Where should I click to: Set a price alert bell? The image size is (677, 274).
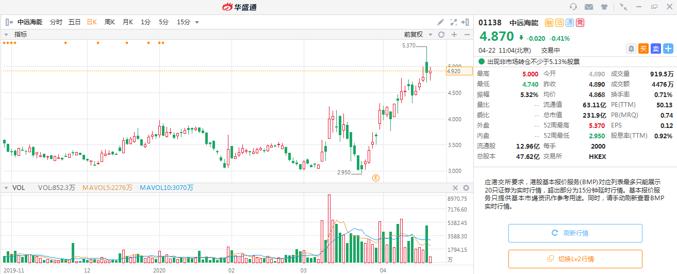pos(631,49)
